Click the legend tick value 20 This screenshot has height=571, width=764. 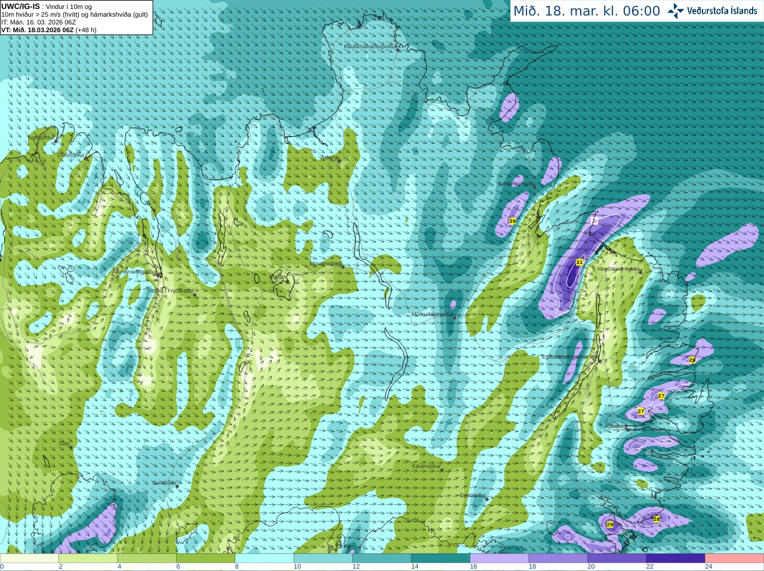[x=591, y=567]
